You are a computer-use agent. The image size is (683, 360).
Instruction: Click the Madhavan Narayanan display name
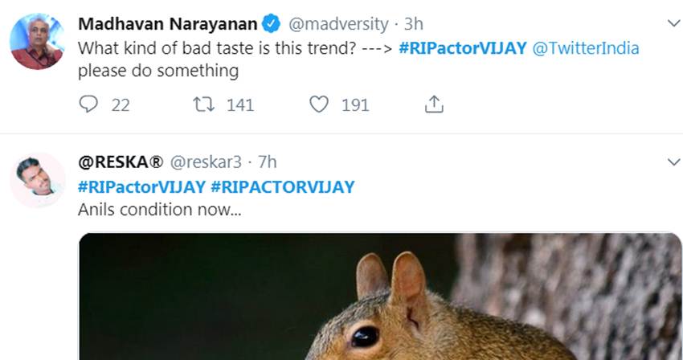[167, 24]
